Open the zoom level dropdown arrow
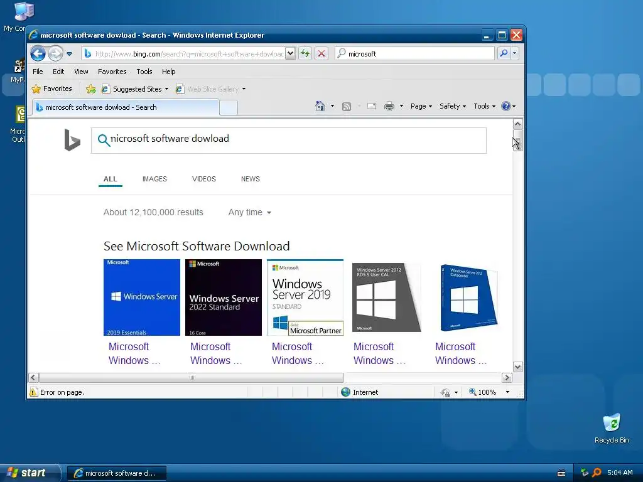 (x=507, y=392)
